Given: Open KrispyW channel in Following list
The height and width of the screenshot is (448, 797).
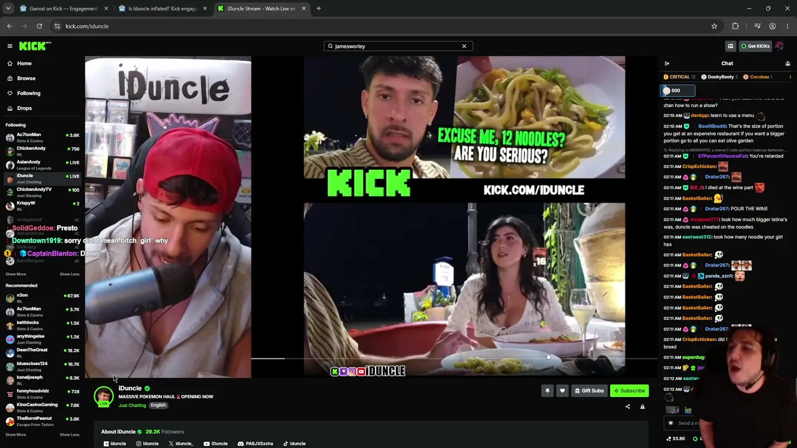Looking at the screenshot, I should pos(42,205).
